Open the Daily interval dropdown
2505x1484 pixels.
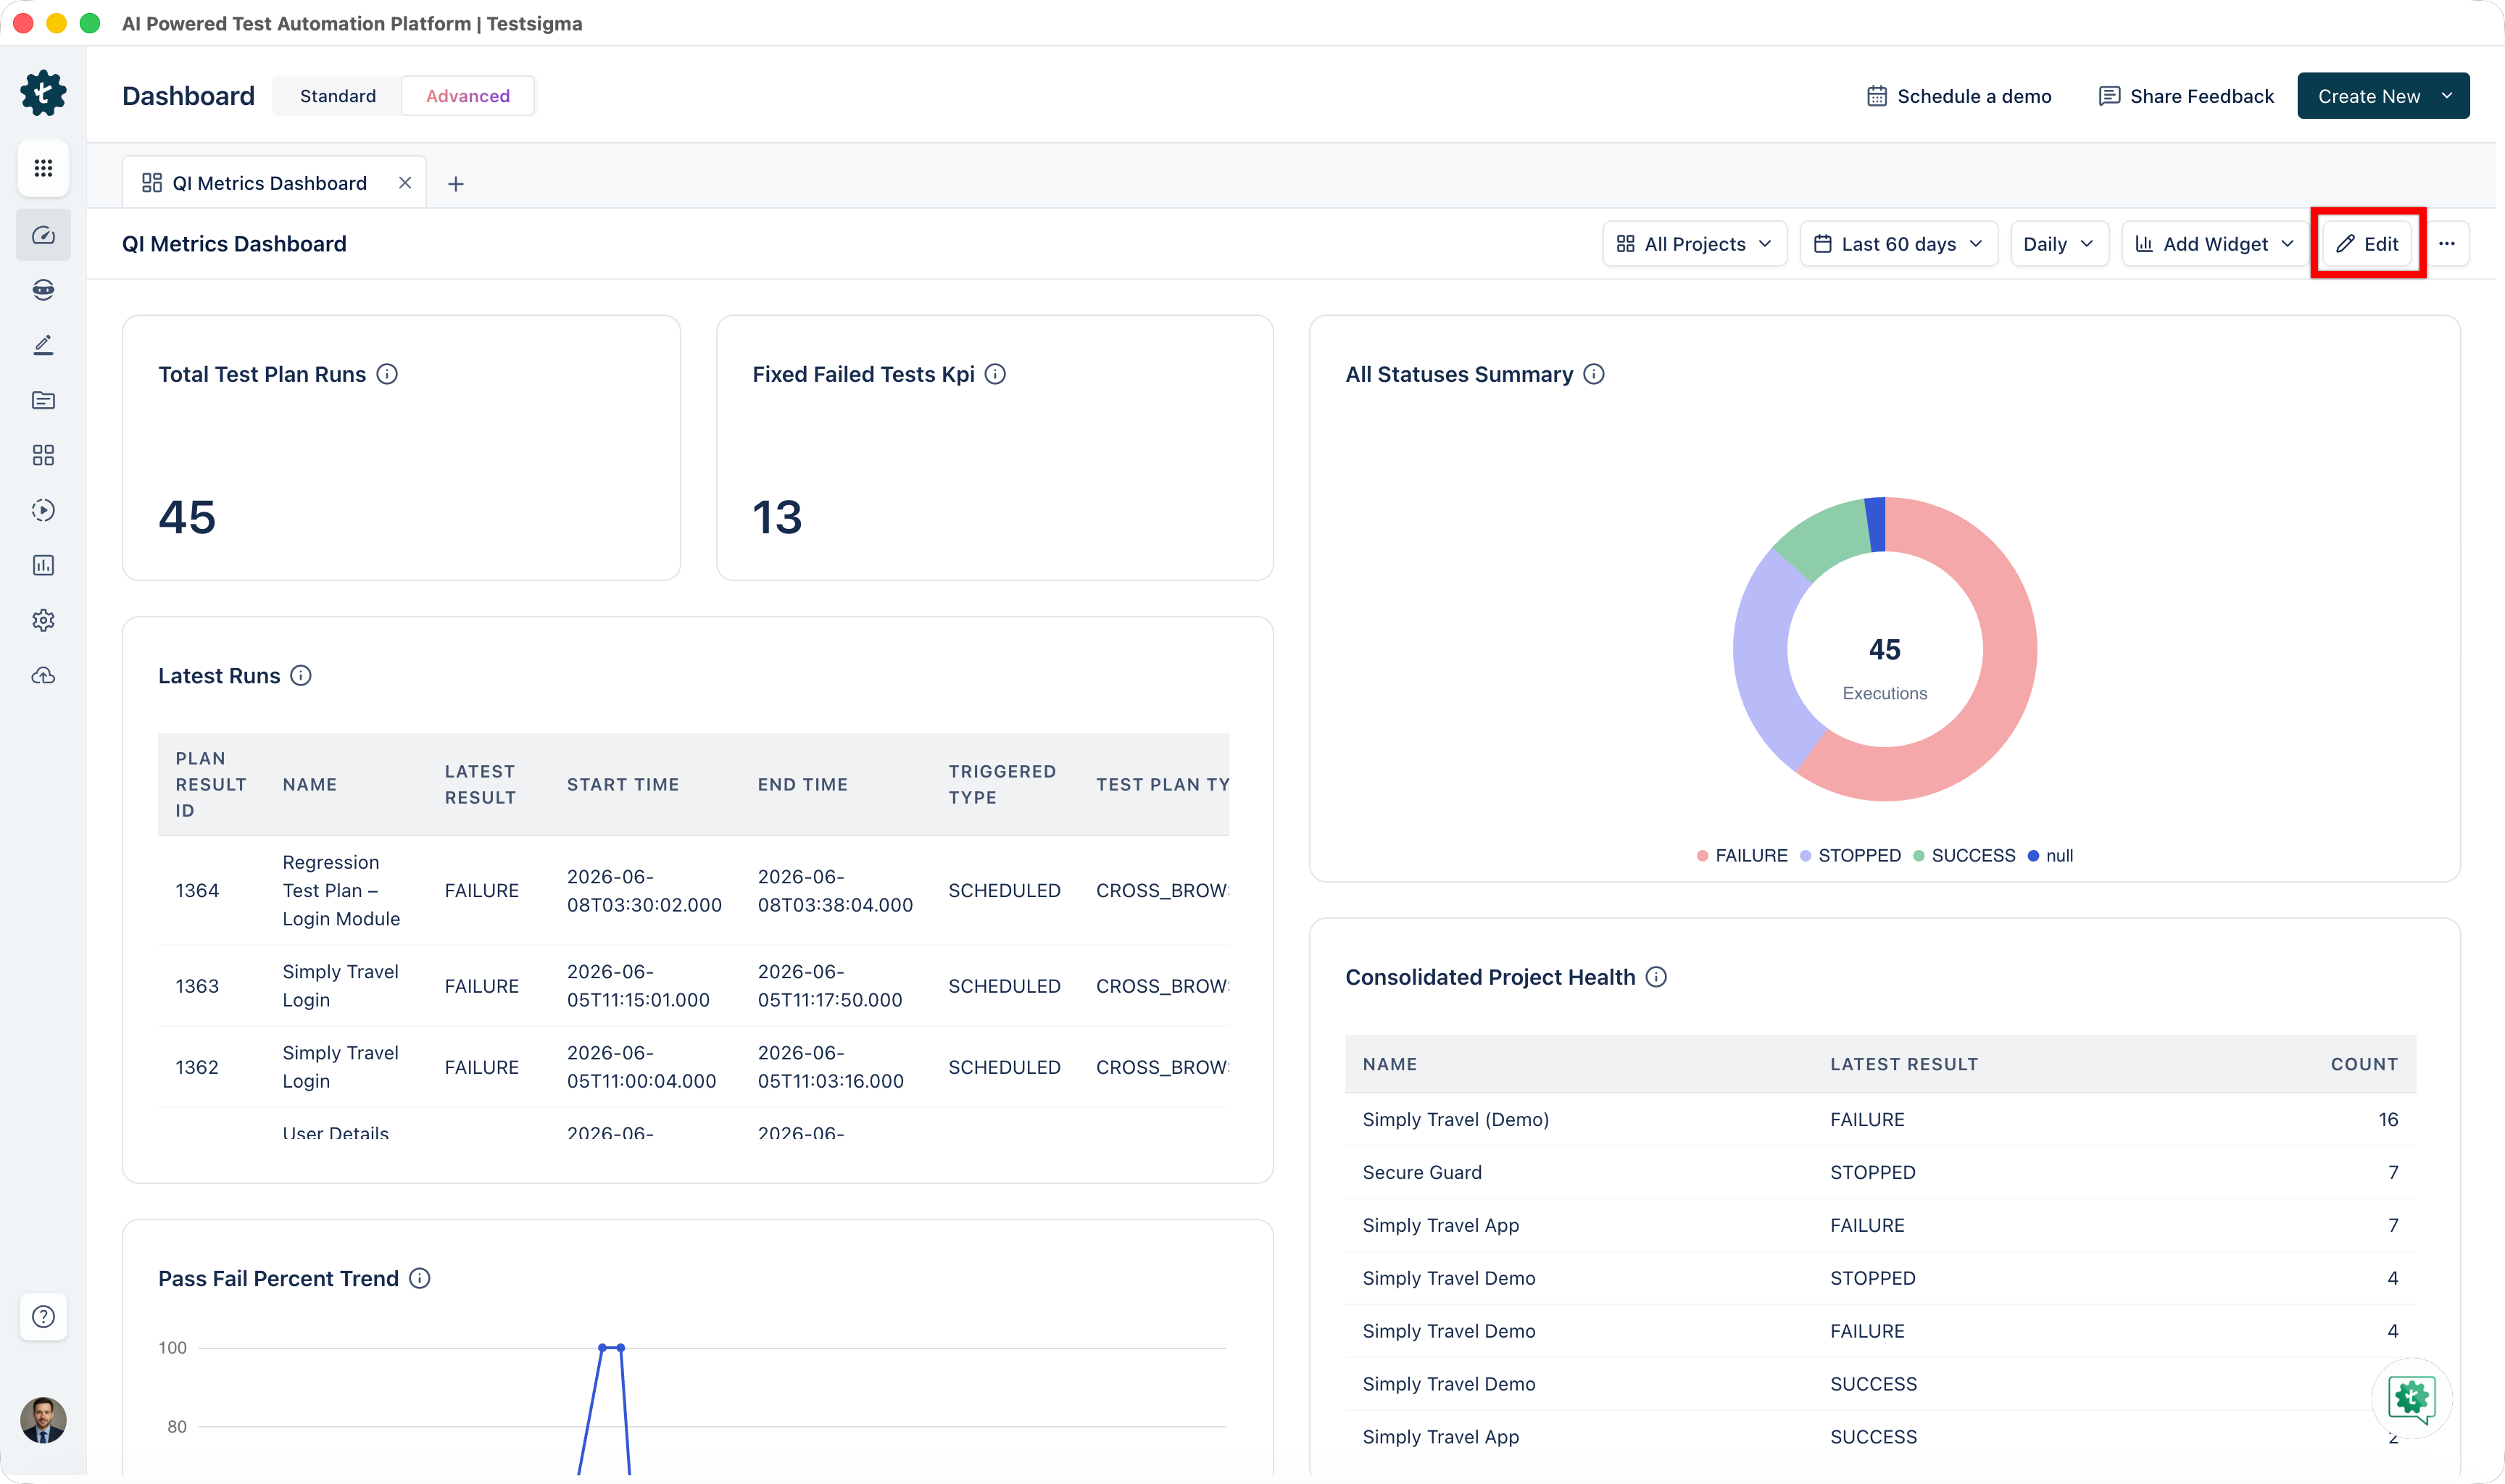pyautogui.click(x=2059, y=244)
